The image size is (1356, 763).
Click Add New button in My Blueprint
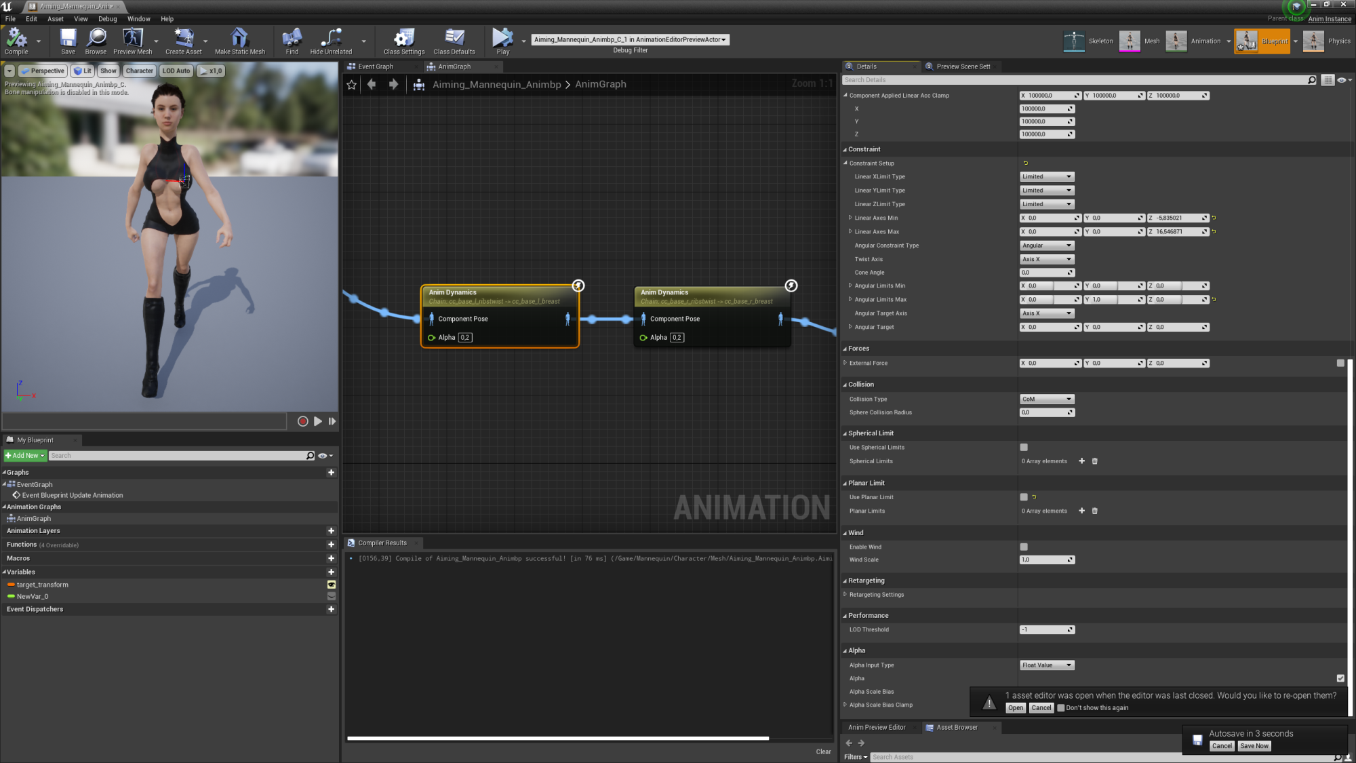tap(25, 456)
